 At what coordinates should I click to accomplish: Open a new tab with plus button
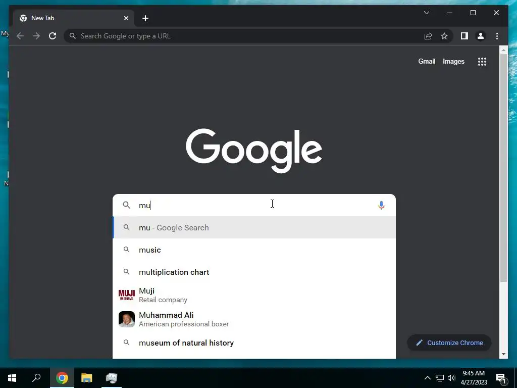tap(145, 18)
